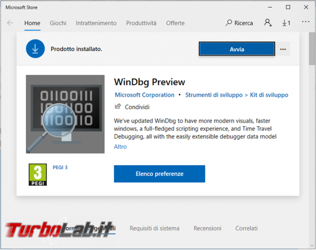Open the Offerte tab

click(176, 23)
